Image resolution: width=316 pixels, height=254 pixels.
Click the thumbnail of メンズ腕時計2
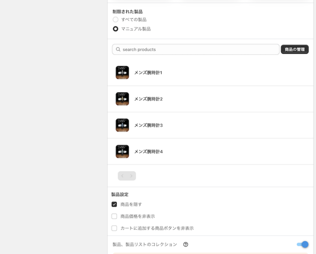click(122, 99)
